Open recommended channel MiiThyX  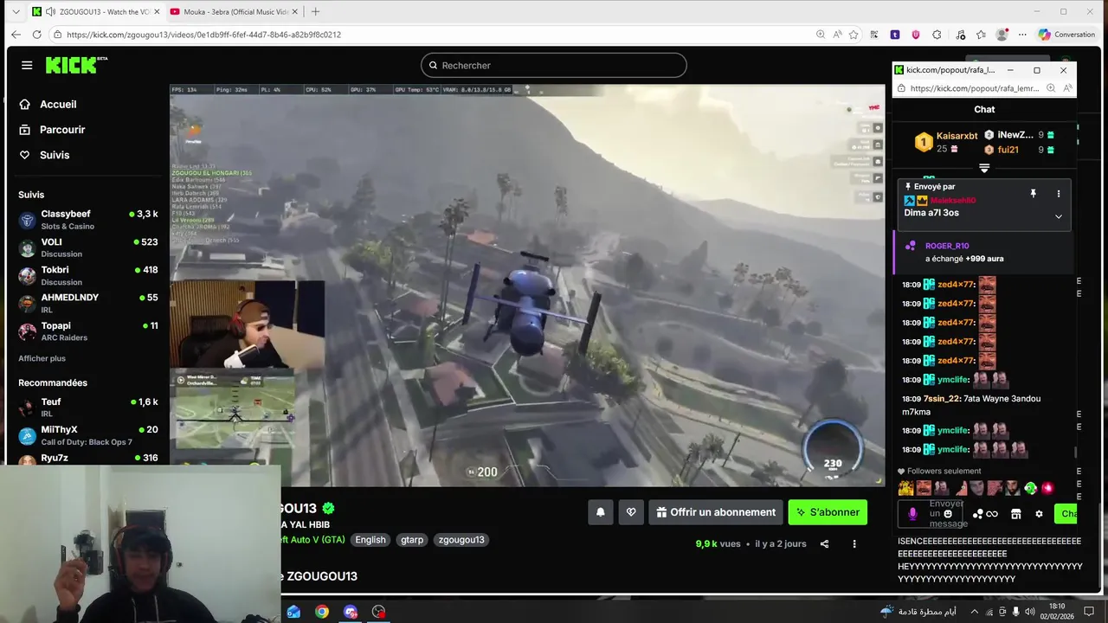coord(87,435)
